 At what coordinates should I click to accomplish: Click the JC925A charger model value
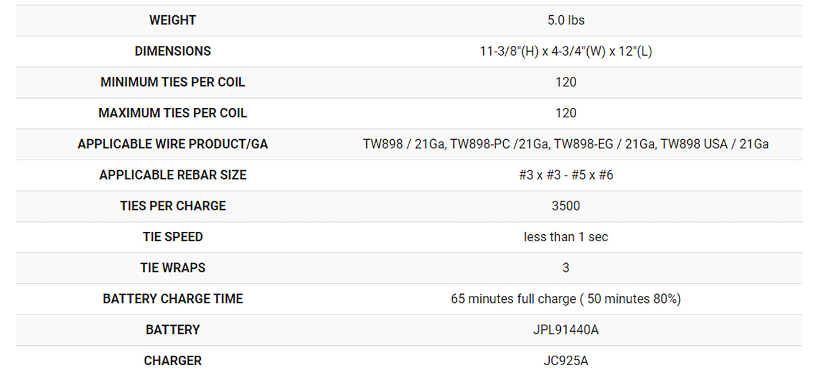(x=566, y=360)
